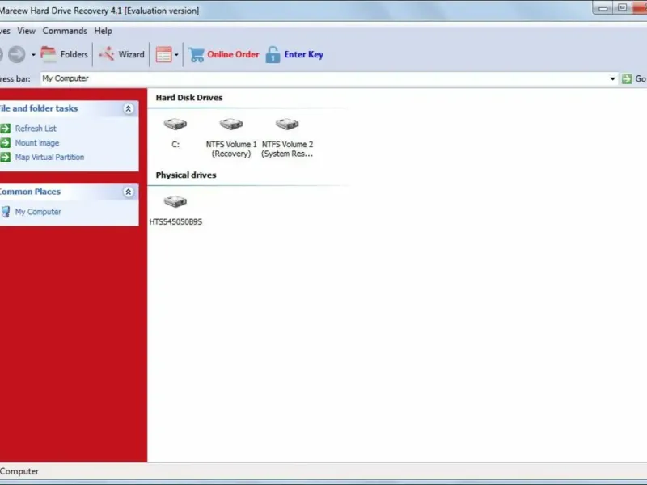Minimize the Mareew Hard Drive Recovery window
The image size is (647, 485).
pos(603,8)
